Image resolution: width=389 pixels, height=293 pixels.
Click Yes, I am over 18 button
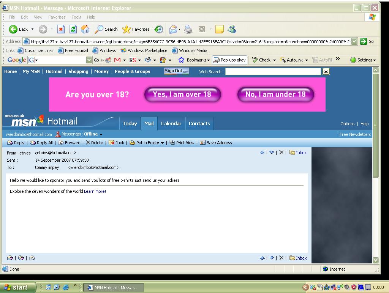click(182, 95)
